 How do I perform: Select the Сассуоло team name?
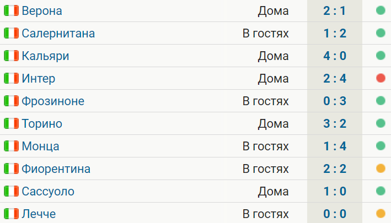pyautogui.click(x=48, y=191)
